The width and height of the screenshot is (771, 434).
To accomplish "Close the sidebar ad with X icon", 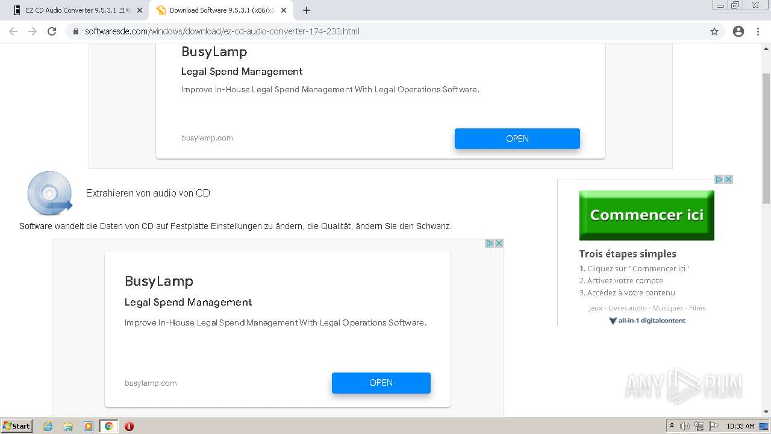I will click(728, 179).
